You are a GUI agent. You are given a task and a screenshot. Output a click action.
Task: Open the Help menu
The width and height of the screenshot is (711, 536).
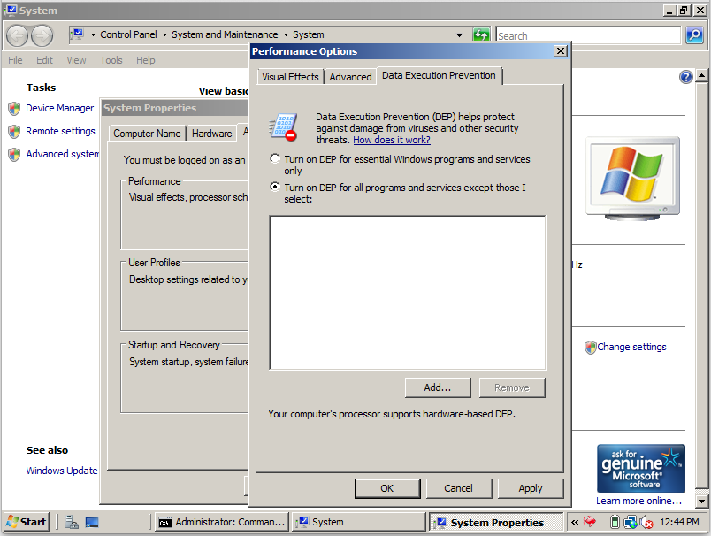(146, 60)
